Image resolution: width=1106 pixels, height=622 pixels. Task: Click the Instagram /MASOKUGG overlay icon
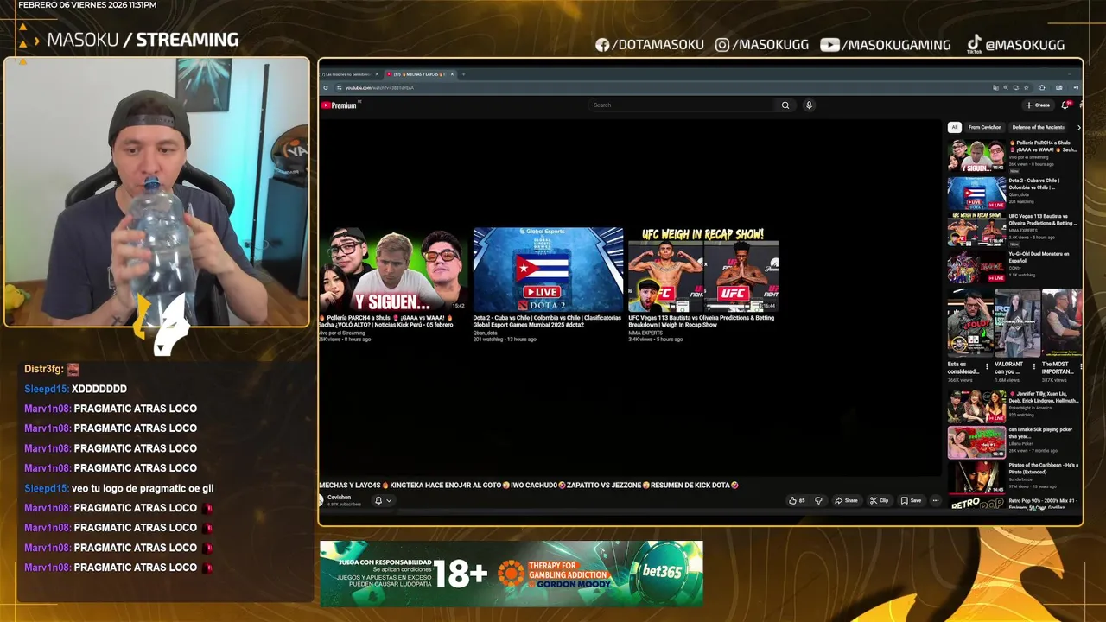click(722, 45)
